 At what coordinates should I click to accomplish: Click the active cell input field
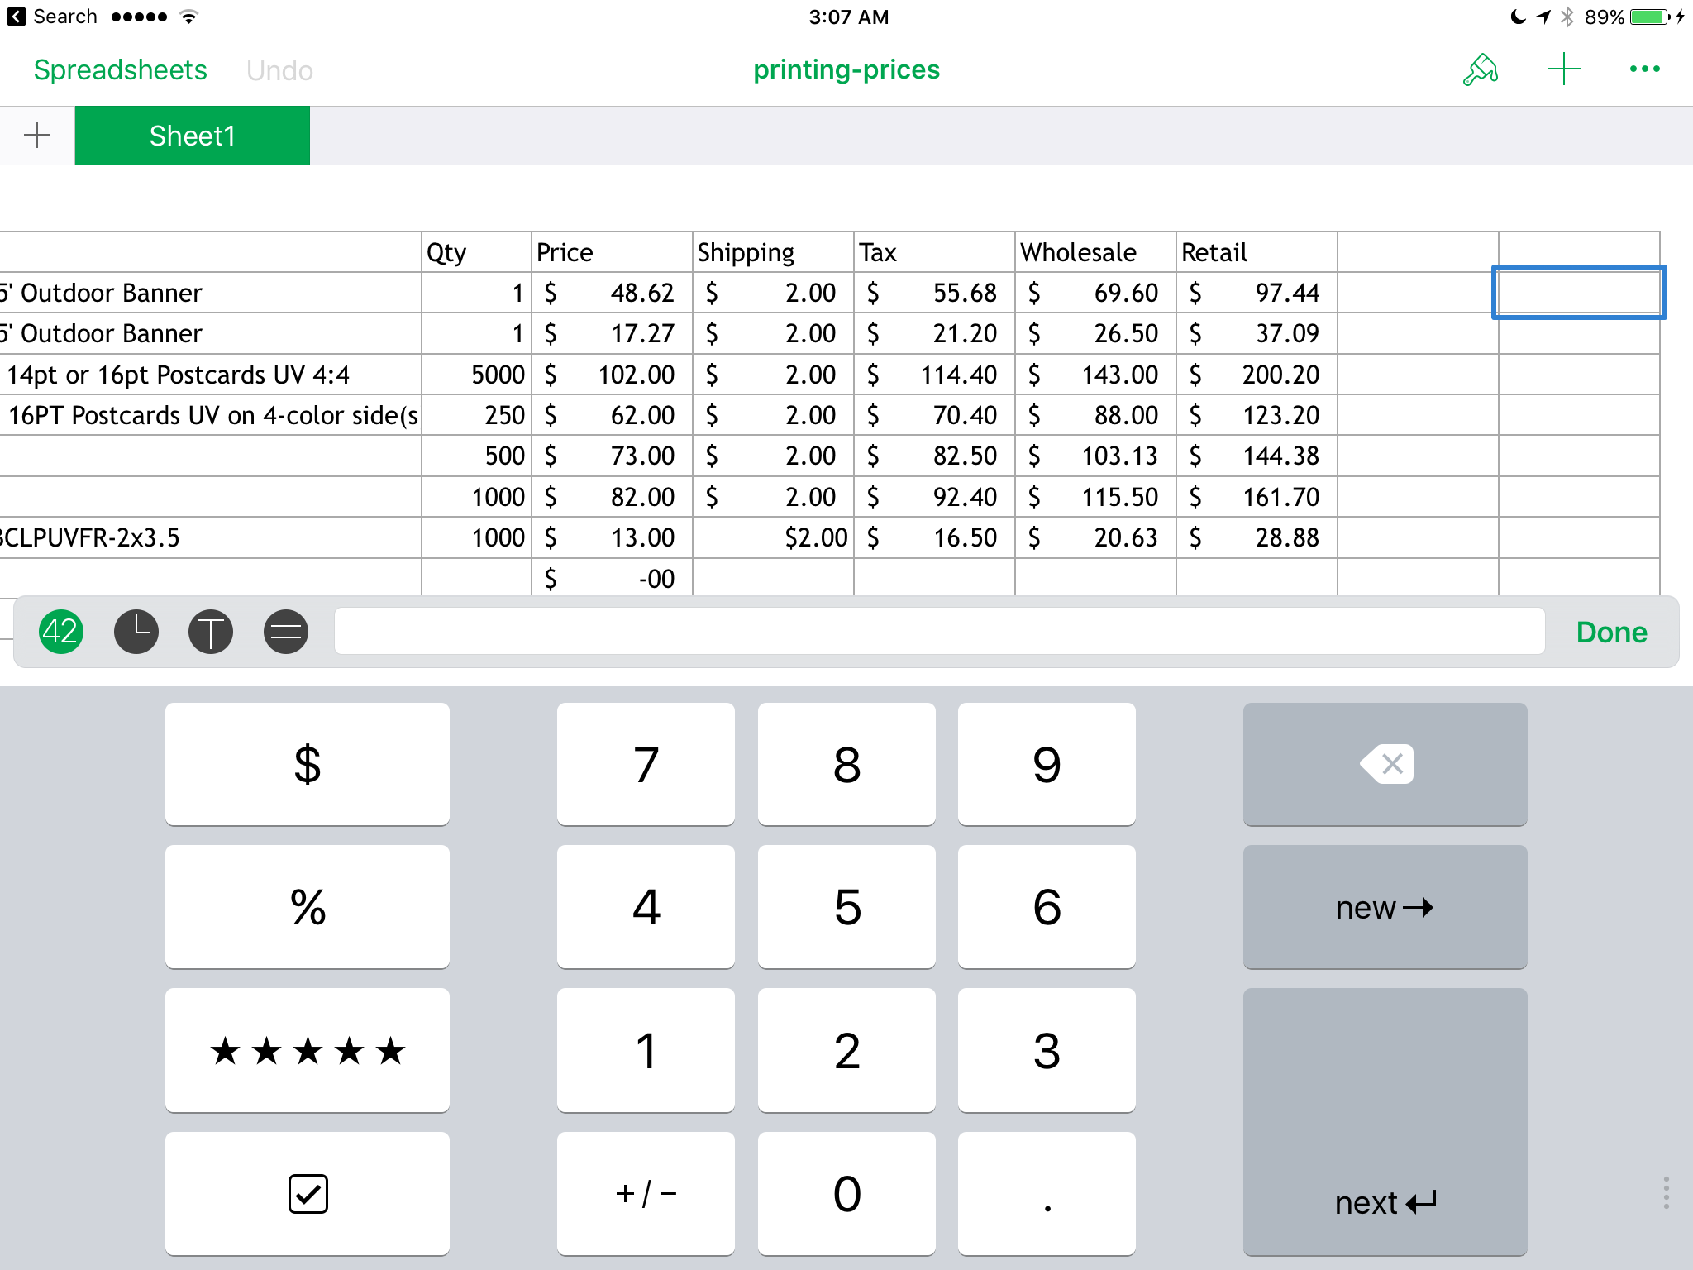(934, 631)
